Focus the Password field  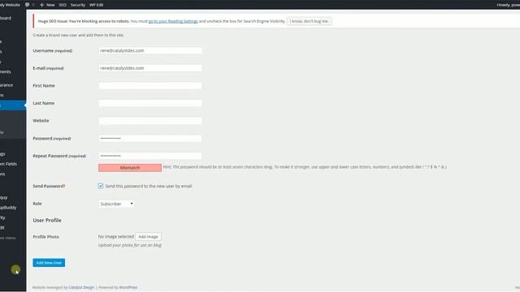(x=149, y=139)
